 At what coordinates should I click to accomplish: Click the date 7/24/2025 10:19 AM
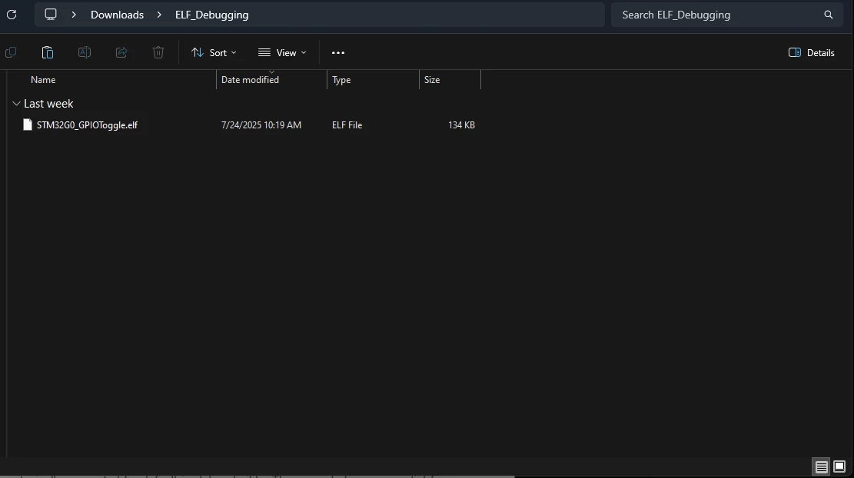(261, 125)
